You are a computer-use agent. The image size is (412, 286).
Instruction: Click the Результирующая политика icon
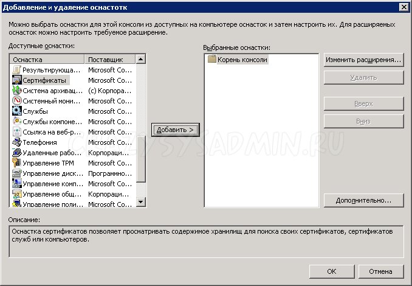[17, 70]
